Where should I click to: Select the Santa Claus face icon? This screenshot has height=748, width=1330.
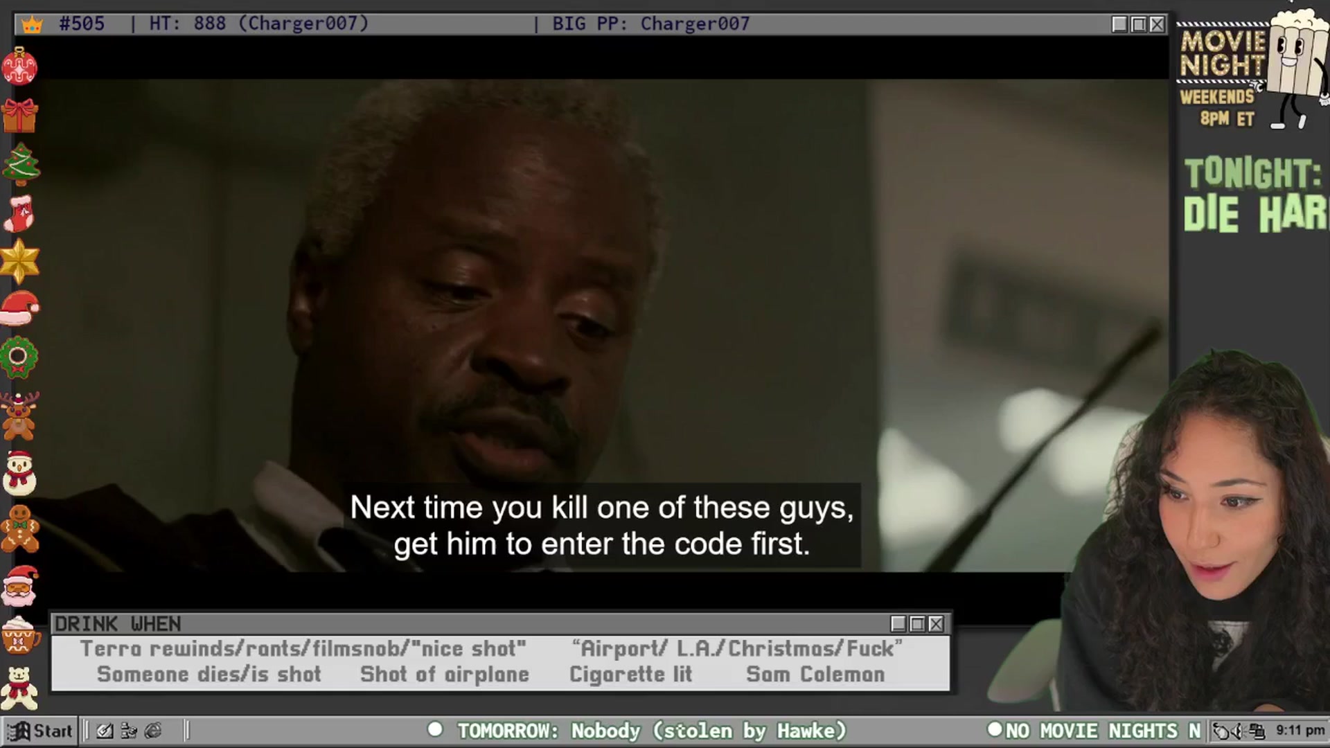[20, 587]
